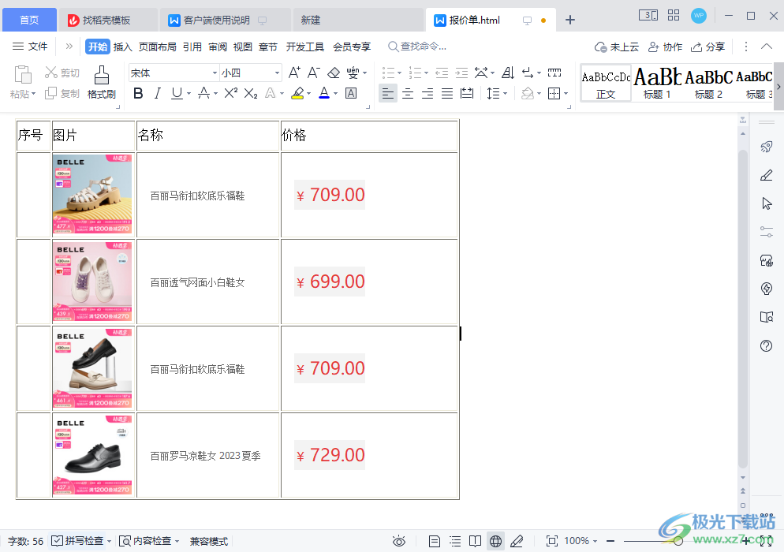Image resolution: width=784 pixels, height=552 pixels.
Task: Click the 699.00 product shoe thumbnail
Action: 92,282
